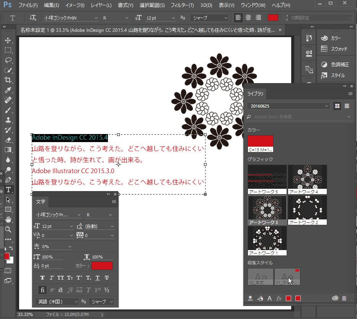Right-align text in options bar
This screenshot has height=319, width=357.
coord(258,18)
